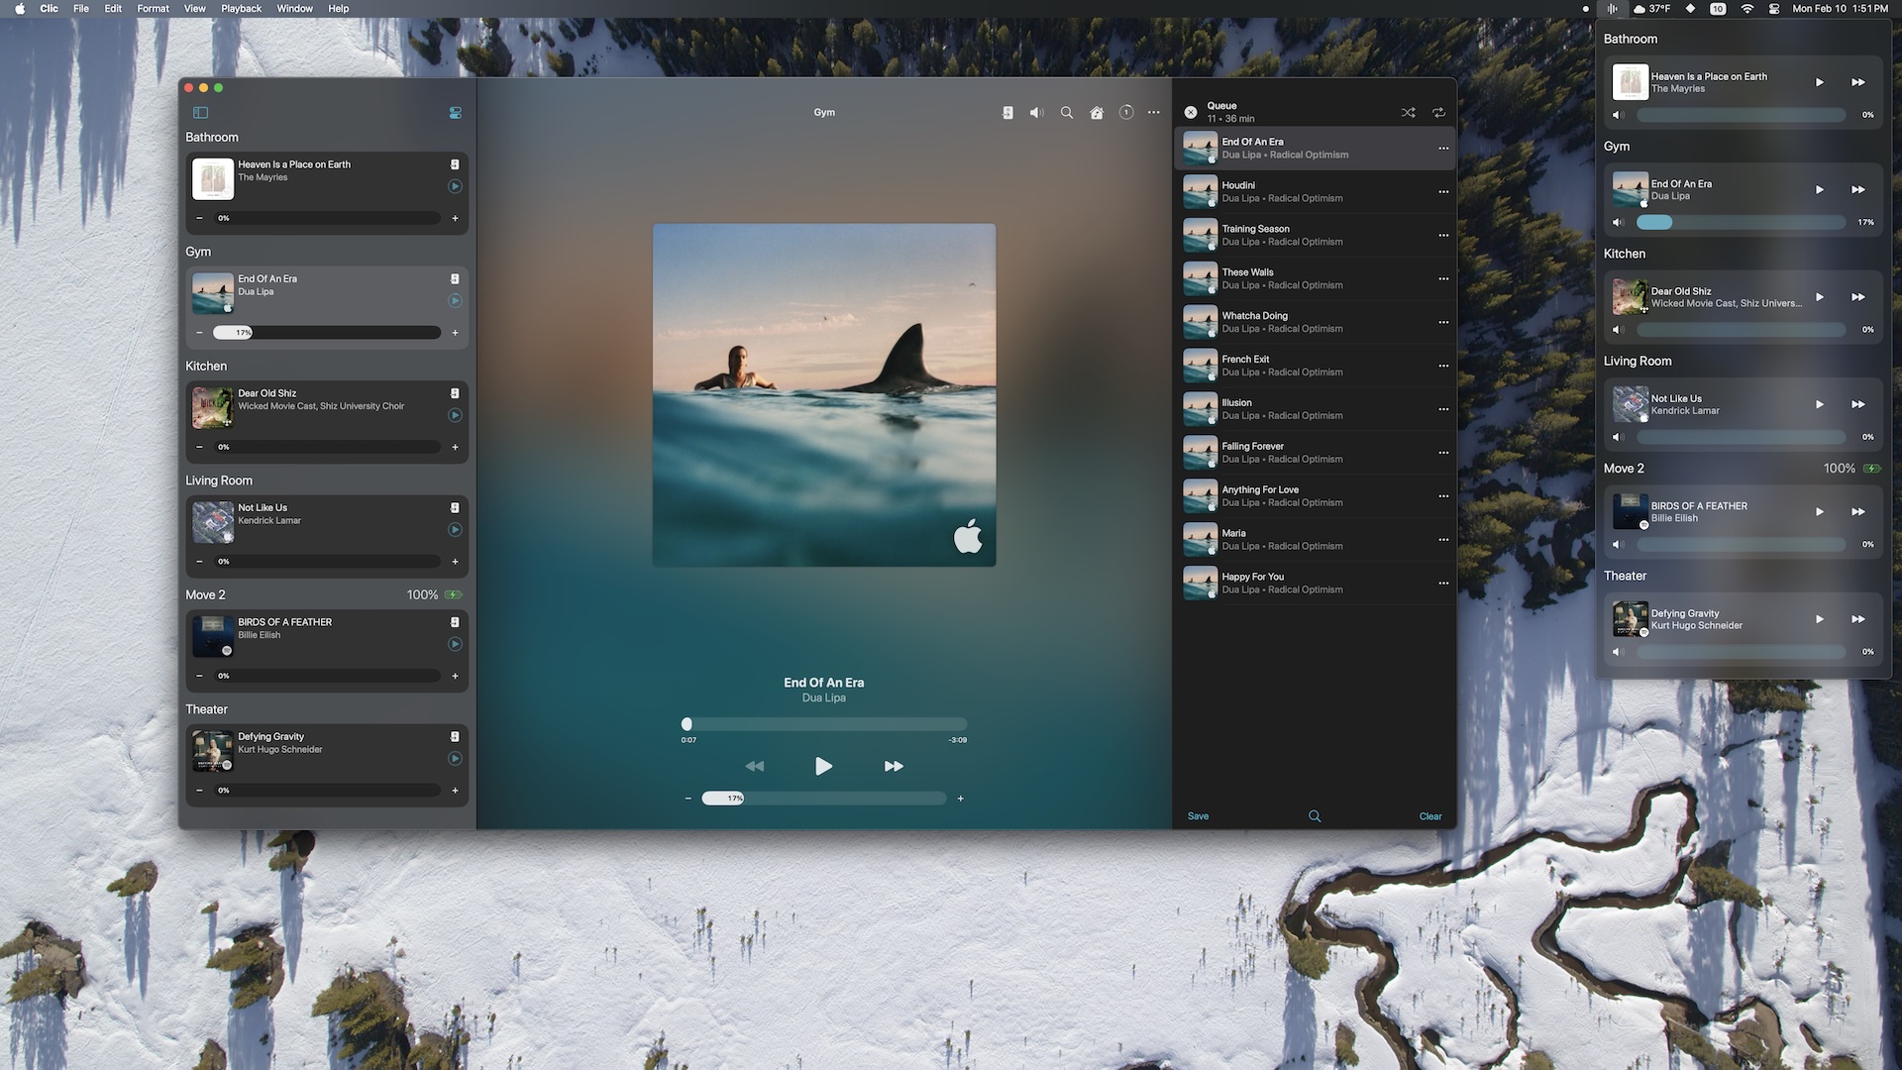Decrease Living Room volume with minus
The height and width of the screenshot is (1070, 1902).
tap(199, 562)
